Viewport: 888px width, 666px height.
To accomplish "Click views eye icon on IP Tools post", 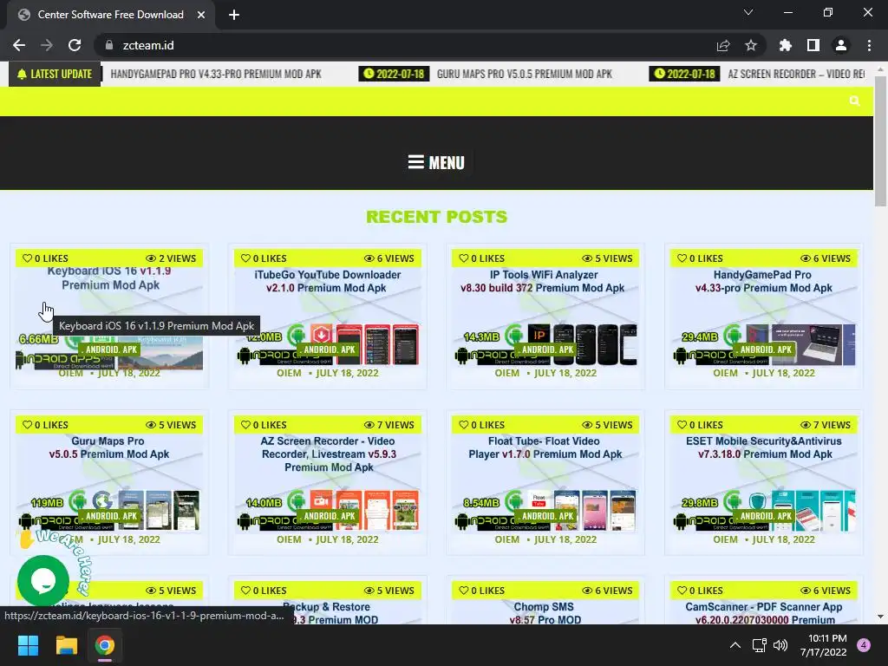I will (x=587, y=258).
